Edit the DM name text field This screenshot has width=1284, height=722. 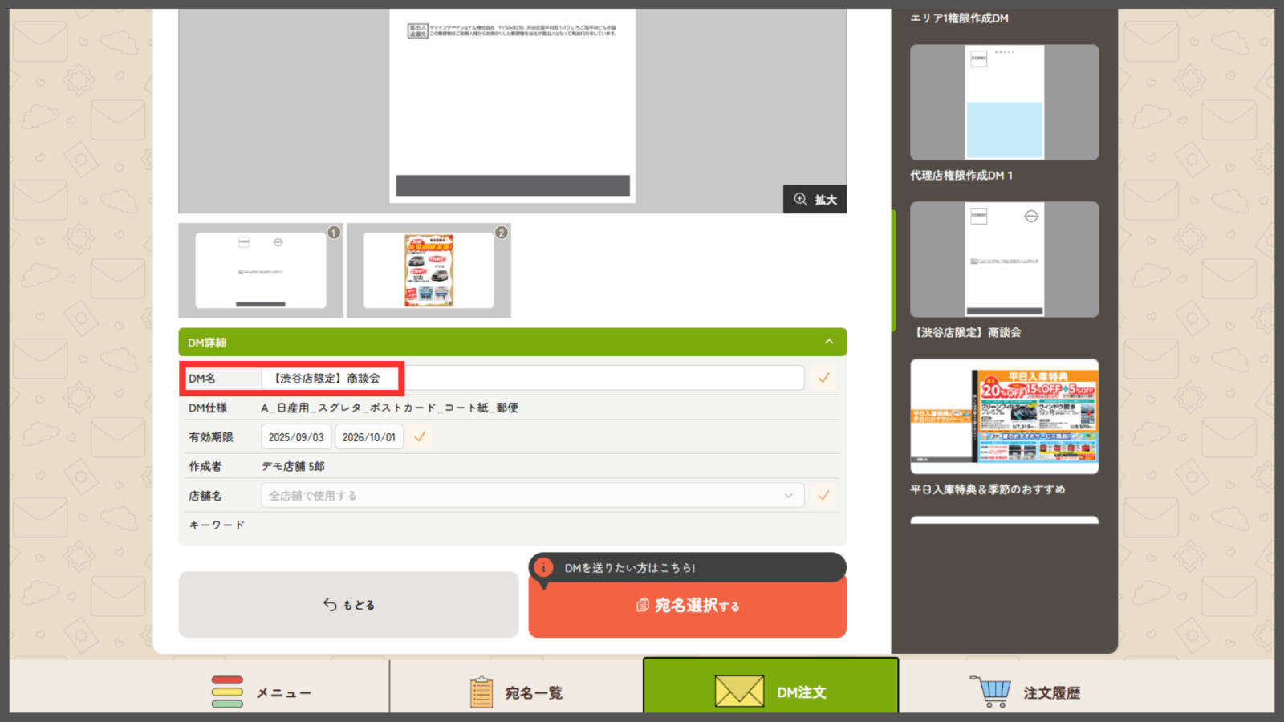(531, 378)
